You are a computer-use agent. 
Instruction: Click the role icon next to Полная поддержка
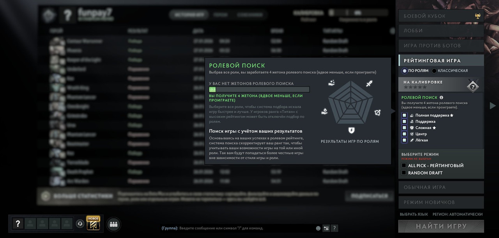412,115
